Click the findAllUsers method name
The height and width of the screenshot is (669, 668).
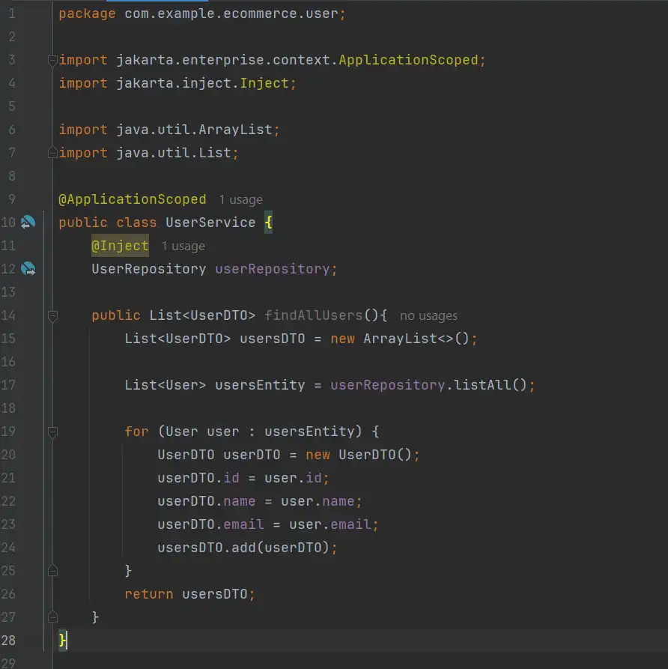click(x=313, y=315)
